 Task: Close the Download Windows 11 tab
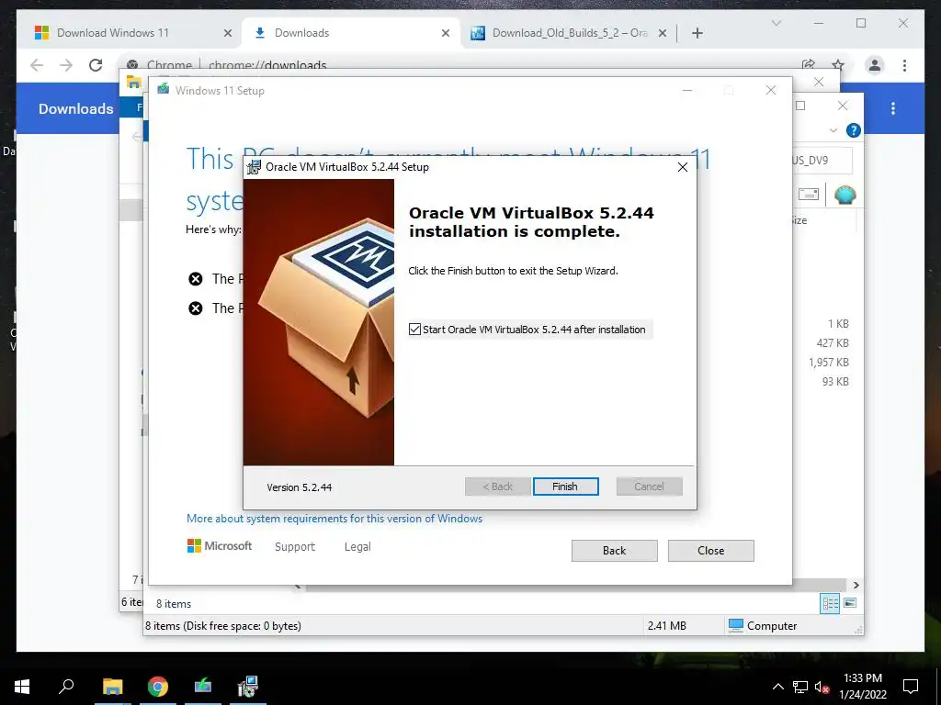pos(228,33)
